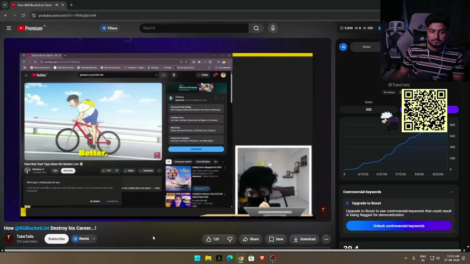The image size is (470, 264).
Task: Switch to the YouTube video tab
Action: point(35,5)
